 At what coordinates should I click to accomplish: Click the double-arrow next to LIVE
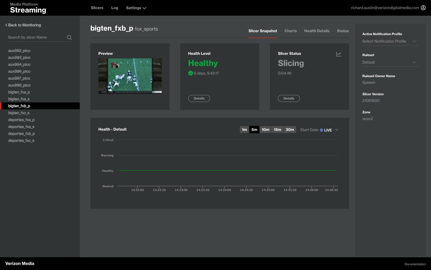coord(336,130)
